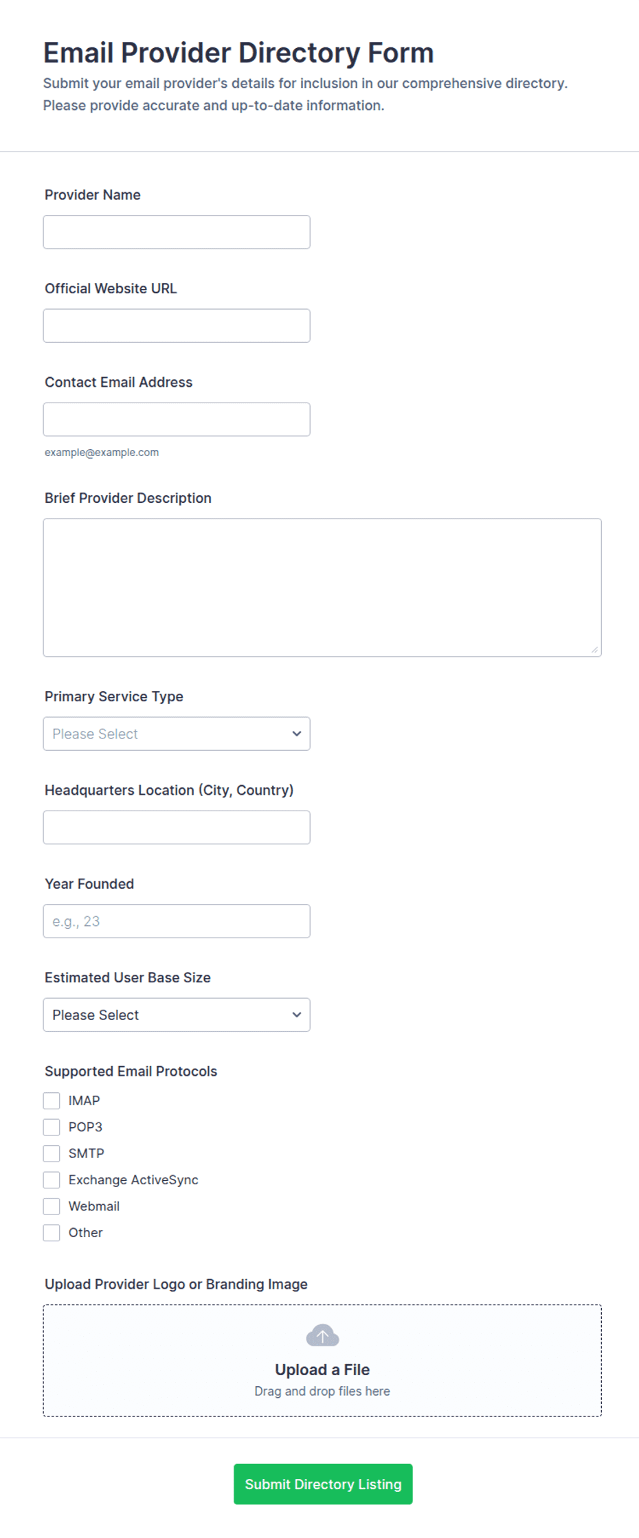Screen dimensions: 639x1538
Task: Open the Primary Service Type dropdown
Action: (177, 734)
